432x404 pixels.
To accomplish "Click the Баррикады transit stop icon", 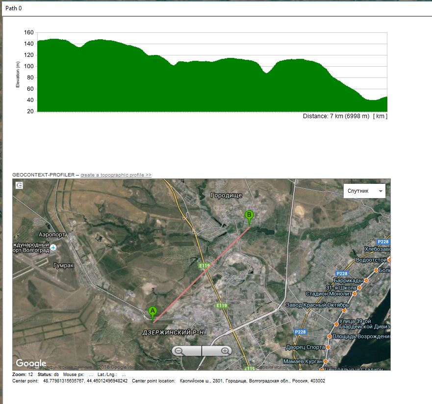I will 366,280.
